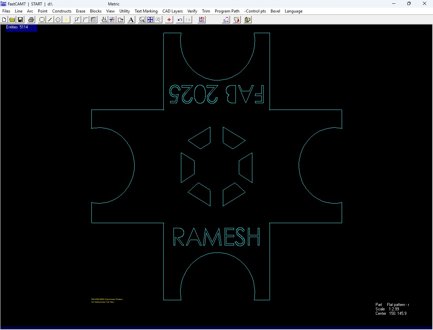Viewport: 433px width, 330px height.
Task: Open the -Control pts menu
Action: coord(255,11)
